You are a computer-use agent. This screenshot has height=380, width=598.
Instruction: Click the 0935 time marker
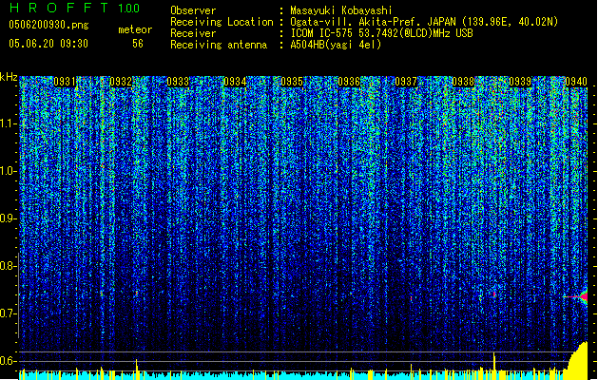click(292, 82)
